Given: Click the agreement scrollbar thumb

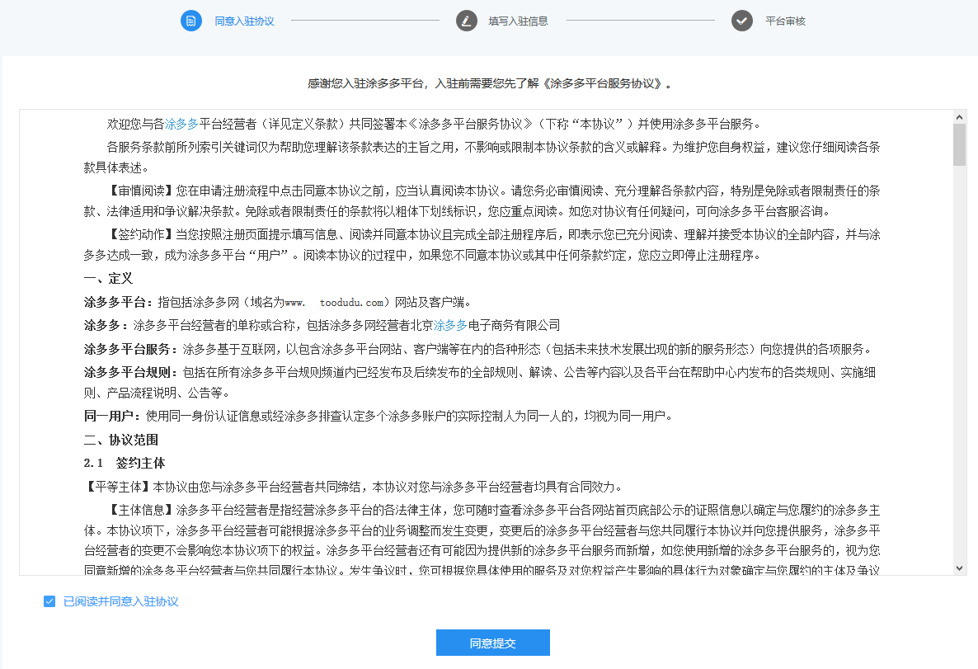Looking at the screenshot, I should (959, 144).
